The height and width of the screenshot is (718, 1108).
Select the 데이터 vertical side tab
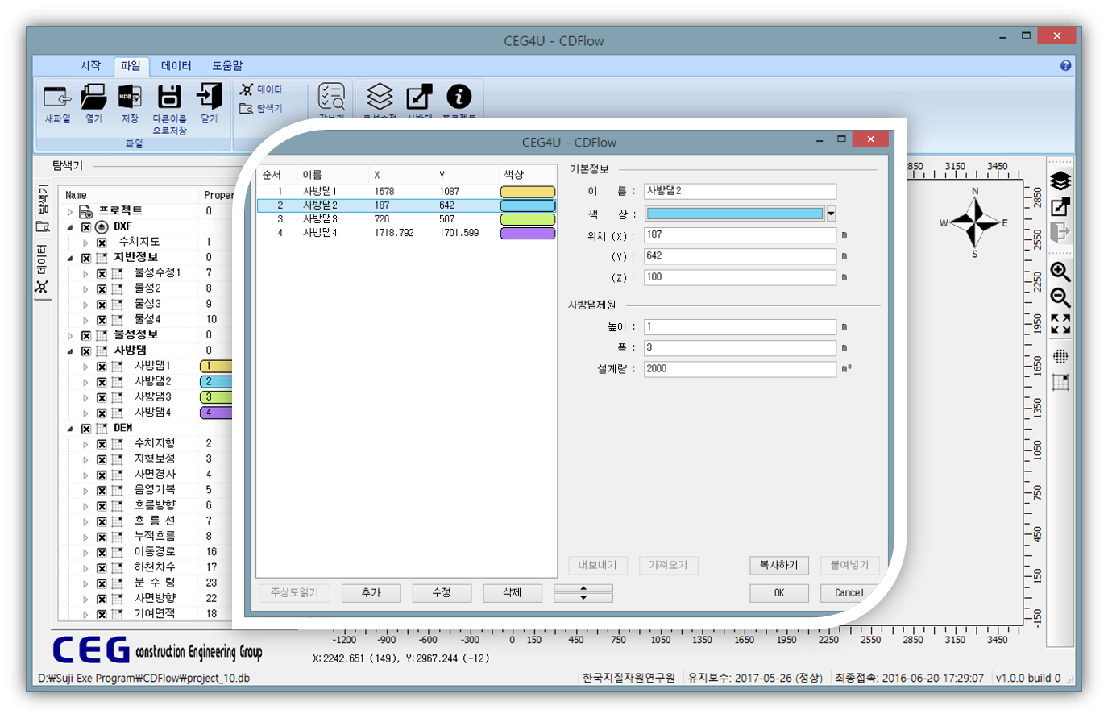click(x=43, y=269)
